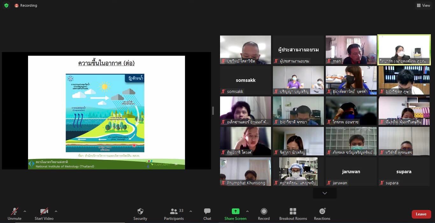The width and height of the screenshot is (435, 223).
Task: Open the Participants panel
Action: coord(174,214)
